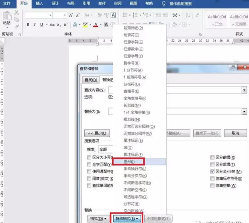
Task: Click the Paste icon in clipboard group
Action: coord(7,16)
